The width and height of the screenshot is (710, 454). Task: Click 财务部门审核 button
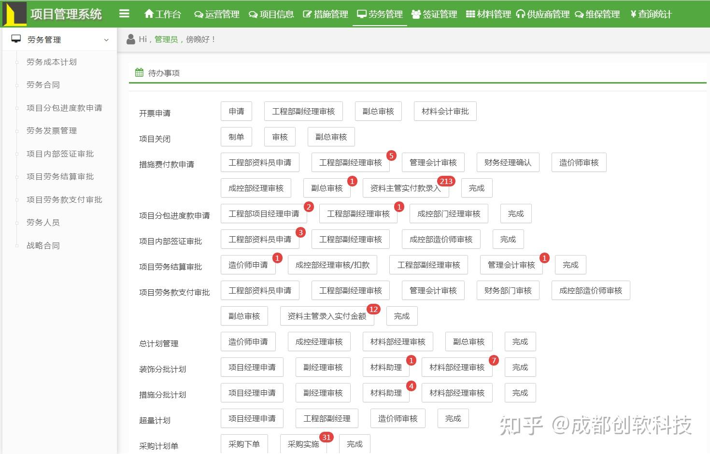pyautogui.click(x=508, y=290)
